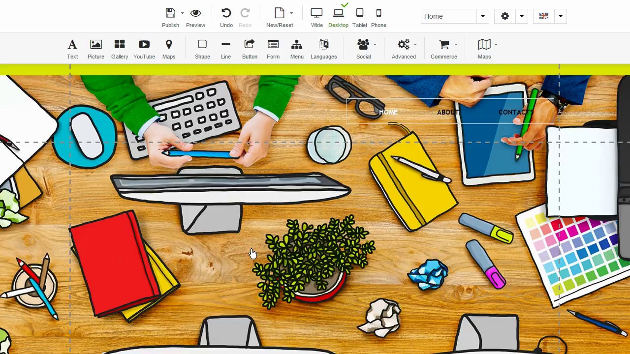Viewport: 630px width, 354px height.
Task: Click the Publish button
Action: click(x=170, y=18)
